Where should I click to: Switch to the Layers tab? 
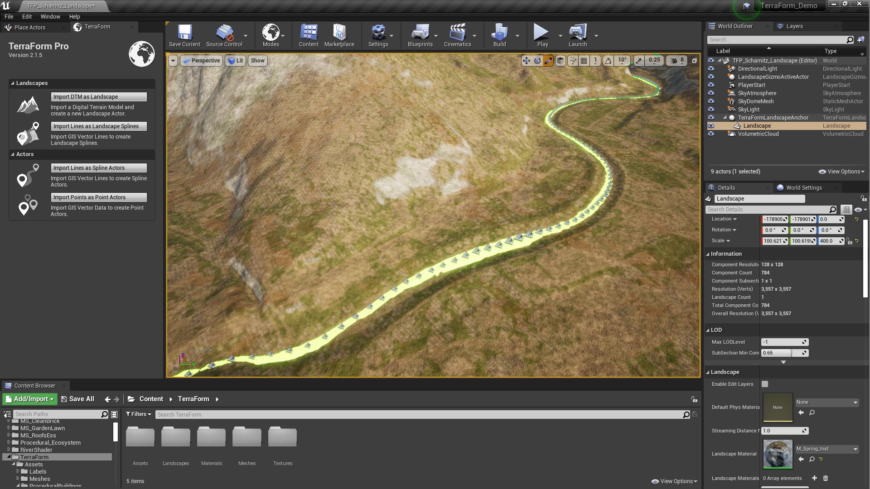(794, 26)
